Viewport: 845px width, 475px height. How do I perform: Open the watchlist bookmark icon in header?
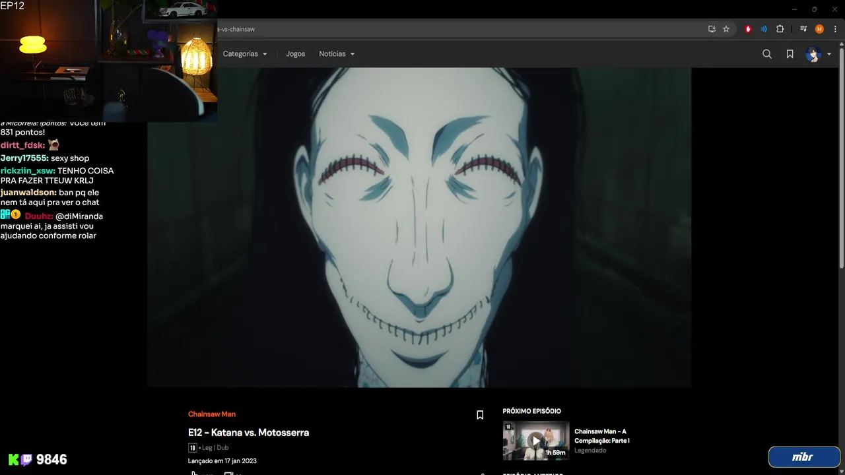click(790, 54)
